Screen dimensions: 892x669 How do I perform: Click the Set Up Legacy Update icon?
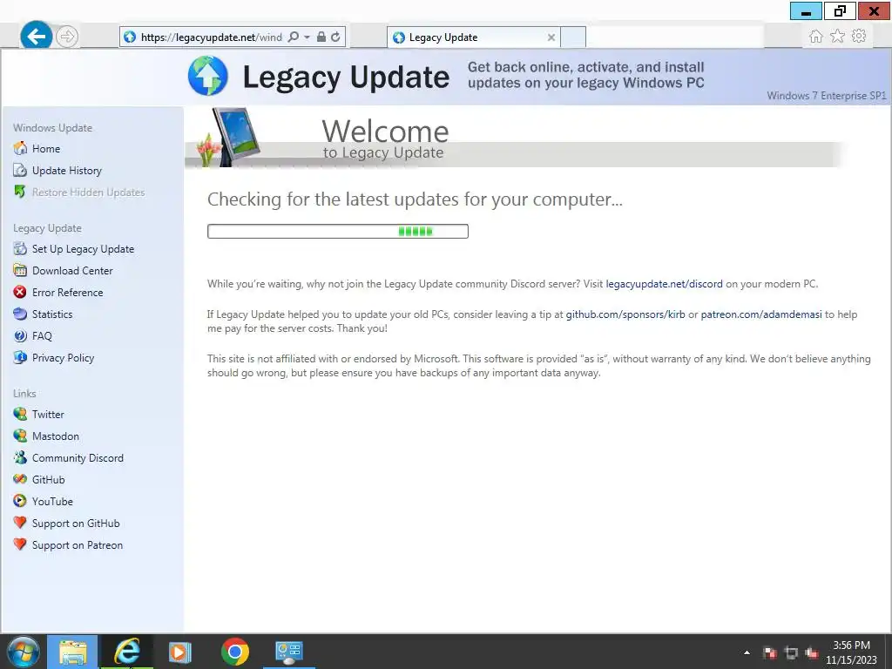tap(20, 248)
